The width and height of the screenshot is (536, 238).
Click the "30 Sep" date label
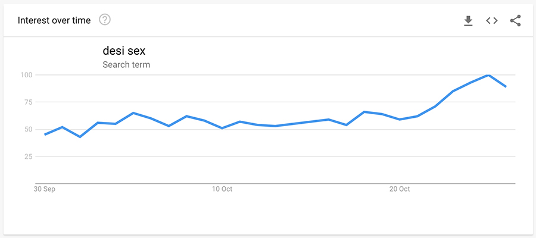(x=45, y=189)
